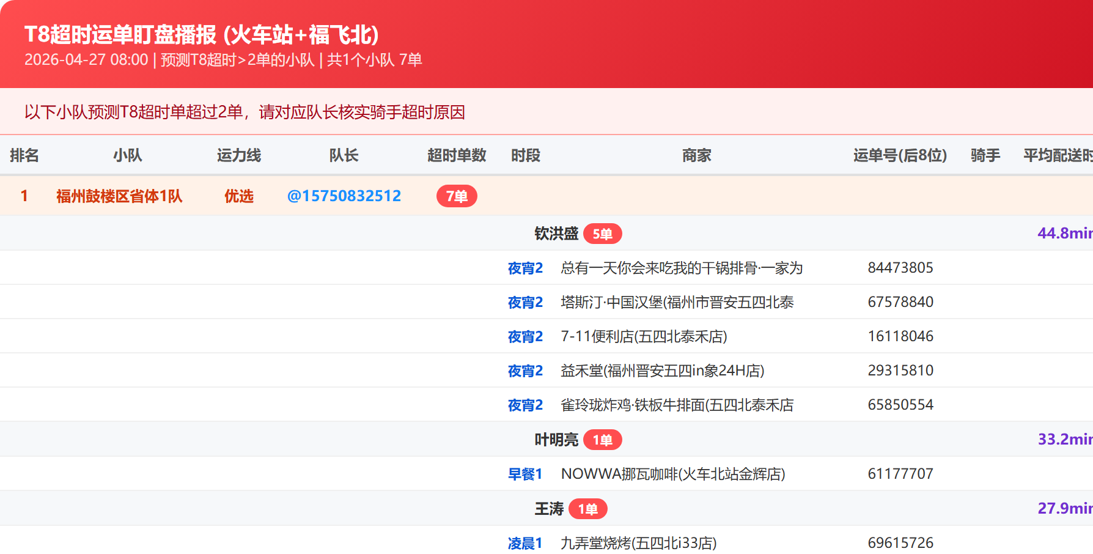
Task: Click the 7单 overtime count badge
Action: tap(457, 196)
